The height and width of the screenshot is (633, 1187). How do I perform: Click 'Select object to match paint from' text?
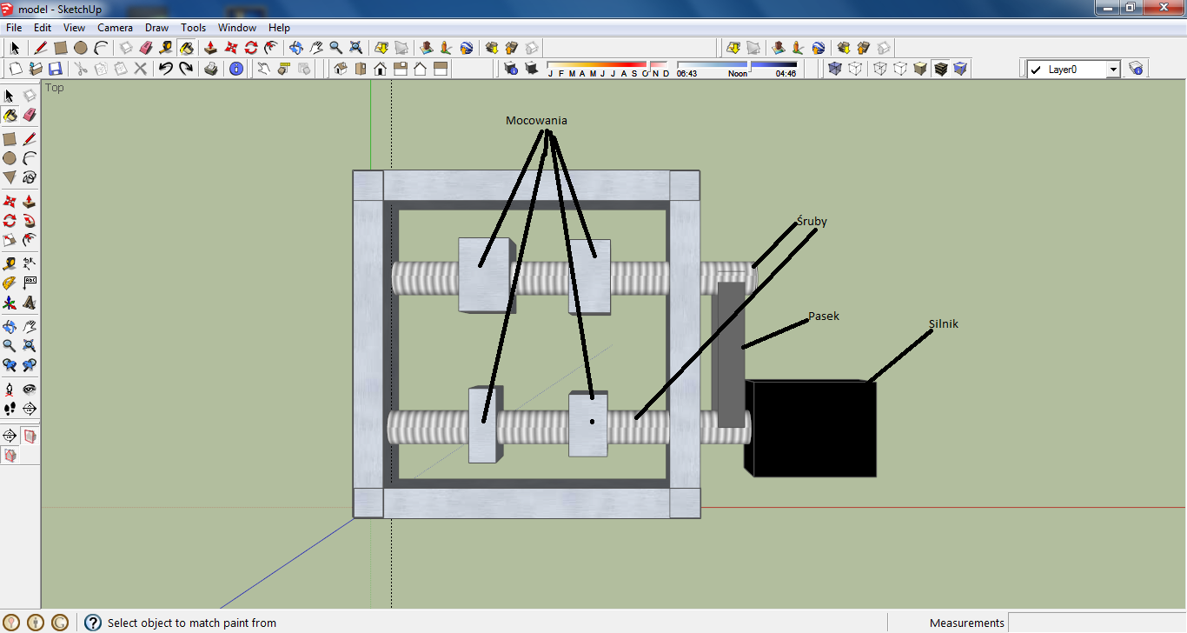pos(192,623)
